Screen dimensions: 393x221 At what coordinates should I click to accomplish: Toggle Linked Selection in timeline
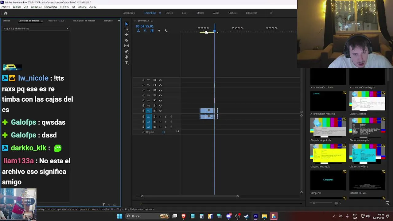click(x=152, y=31)
